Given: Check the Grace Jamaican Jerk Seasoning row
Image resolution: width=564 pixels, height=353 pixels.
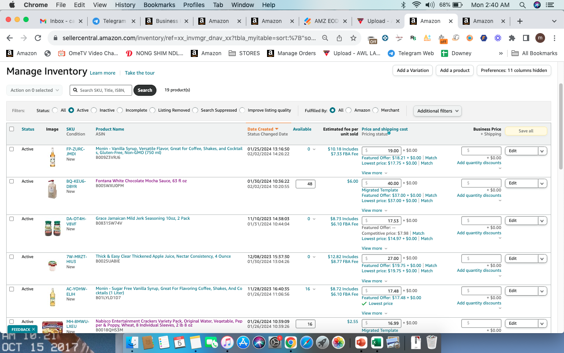Looking at the screenshot, I should (11, 219).
